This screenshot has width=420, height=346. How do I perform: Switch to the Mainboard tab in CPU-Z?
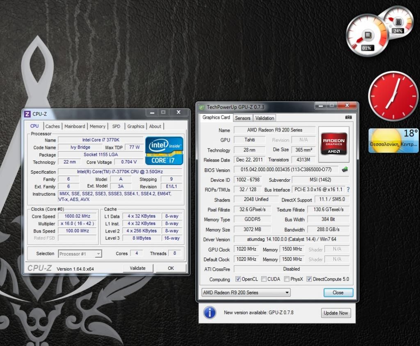point(75,126)
